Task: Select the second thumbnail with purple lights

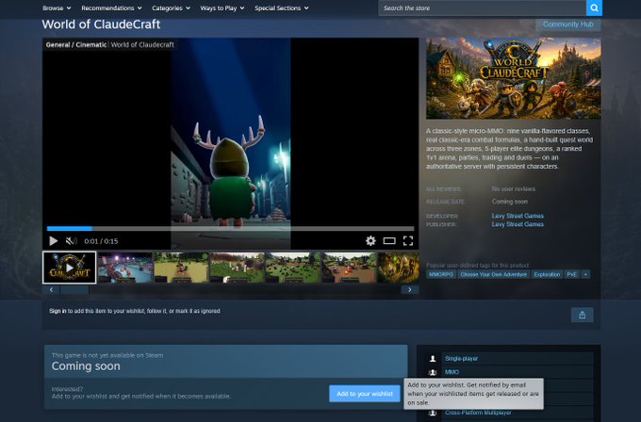Action: coord(125,268)
